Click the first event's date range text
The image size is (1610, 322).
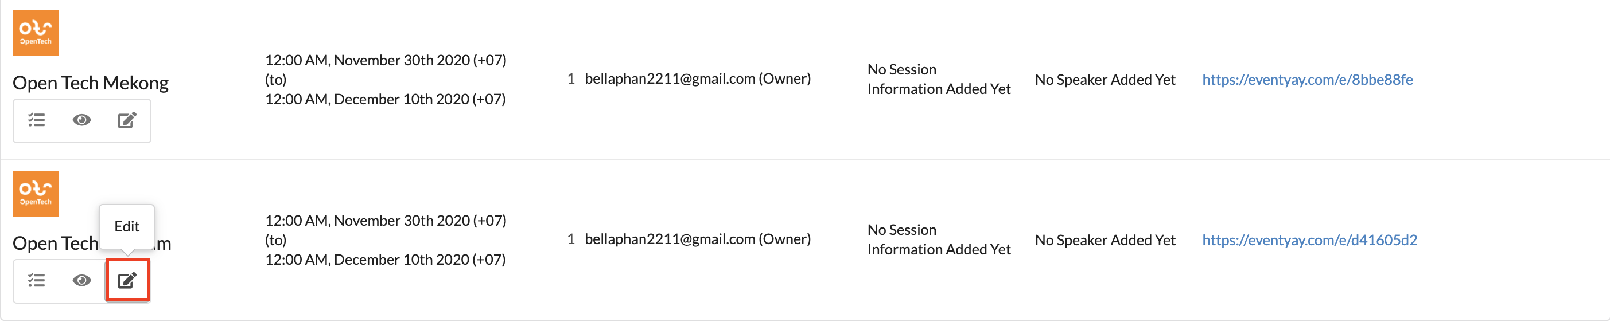pyautogui.click(x=386, y=79)
